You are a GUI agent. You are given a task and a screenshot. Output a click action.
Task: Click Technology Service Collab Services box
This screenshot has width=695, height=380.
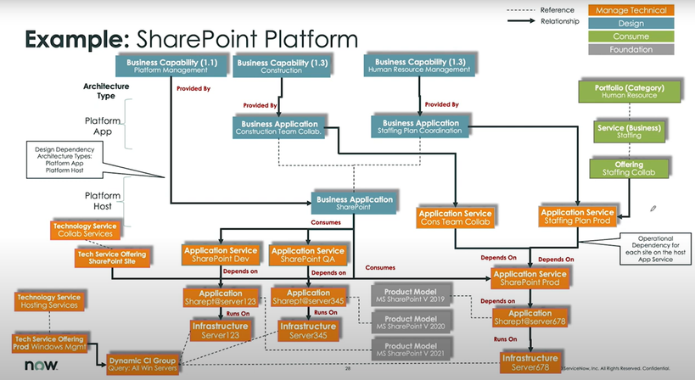pyautogui.click(x=85, y=230)
